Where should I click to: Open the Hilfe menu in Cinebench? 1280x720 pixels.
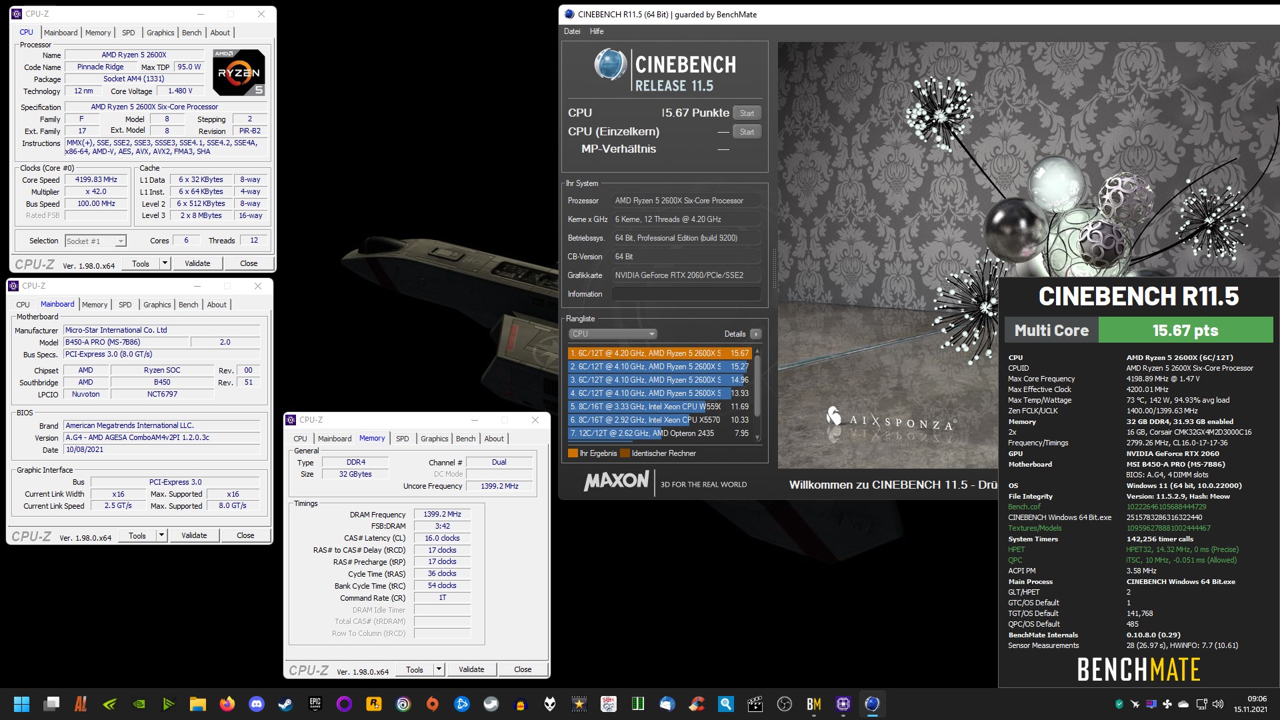click(x=597, y=31)
